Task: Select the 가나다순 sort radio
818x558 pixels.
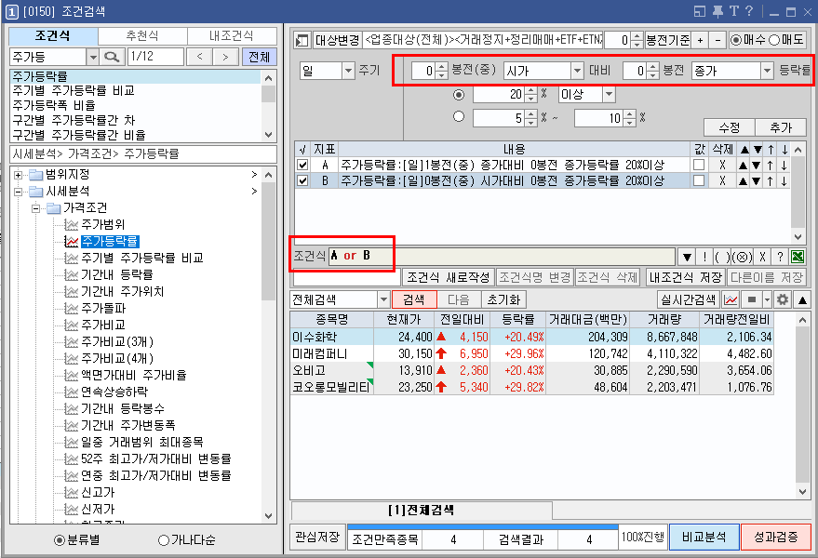Action: click(x=163, y=540)
